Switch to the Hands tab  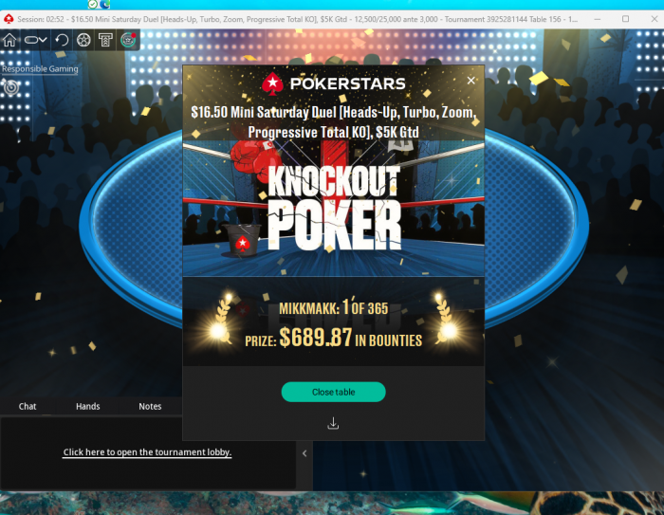tap(87, 406)
